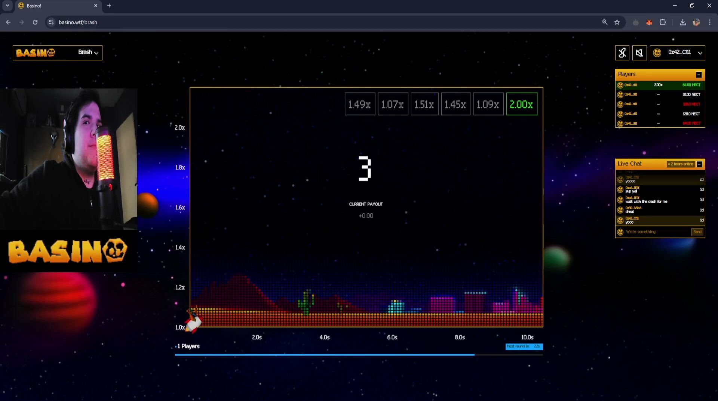Select the 1.45x history result
The image size is (718, 401).
pos(455,104)
